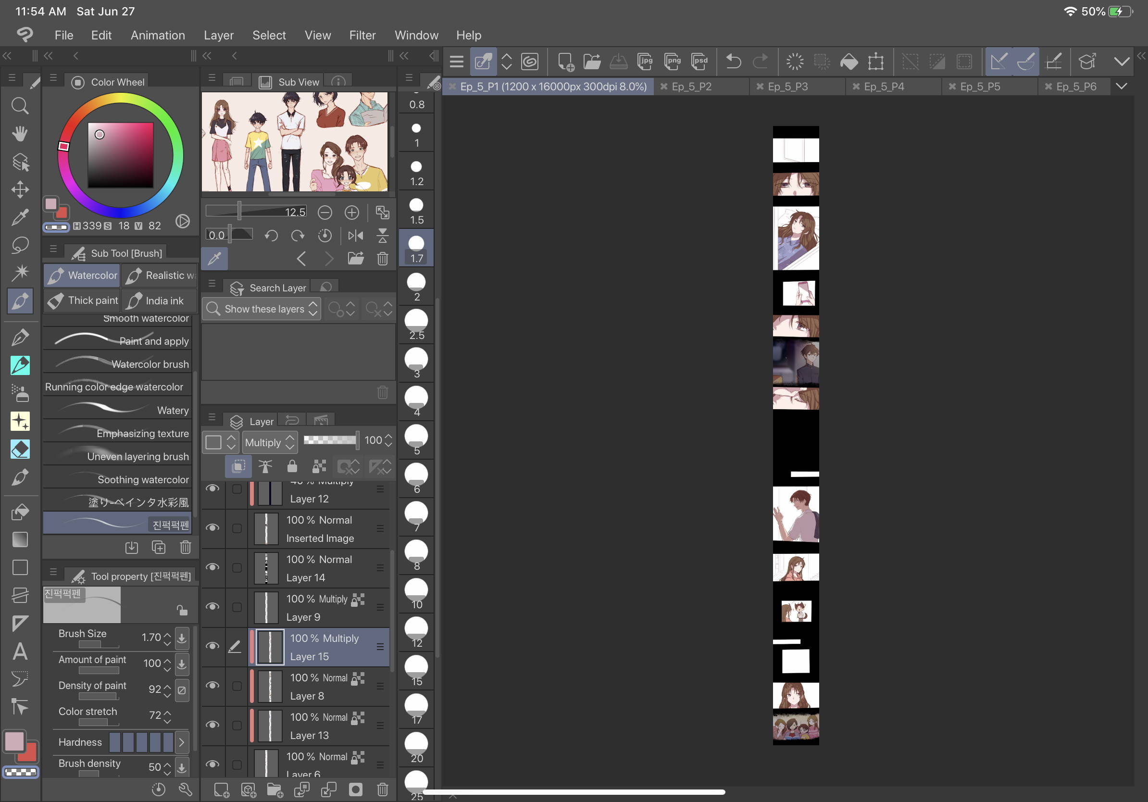Check the selection box for Layer 14
Image resolution: width=1148 pixels, height=802 pixels.
[x=237, y=567]
